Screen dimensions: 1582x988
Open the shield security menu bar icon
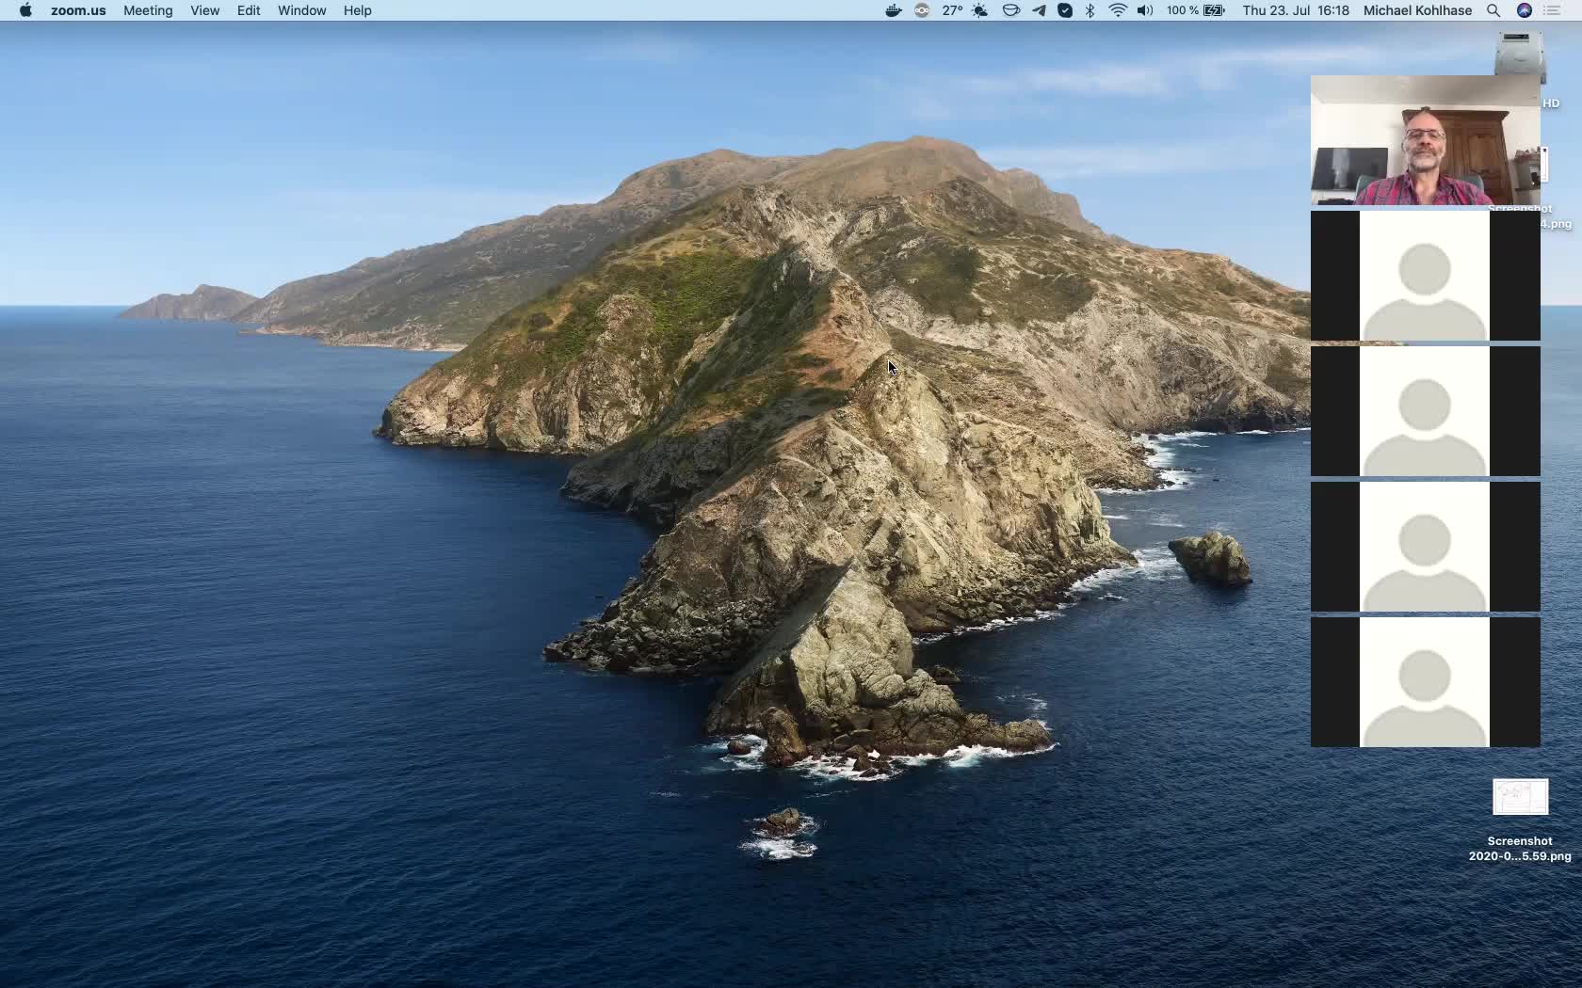tap(1065, 10)
